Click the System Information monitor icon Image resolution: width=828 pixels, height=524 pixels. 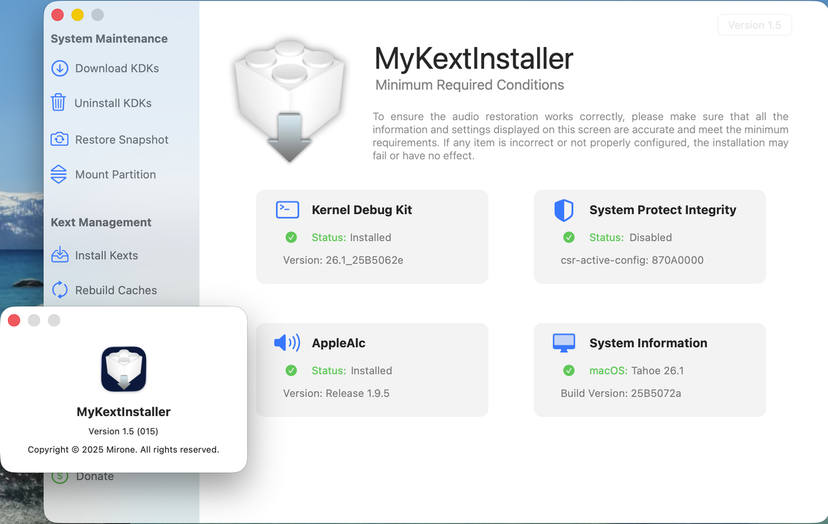pos(564,343)
